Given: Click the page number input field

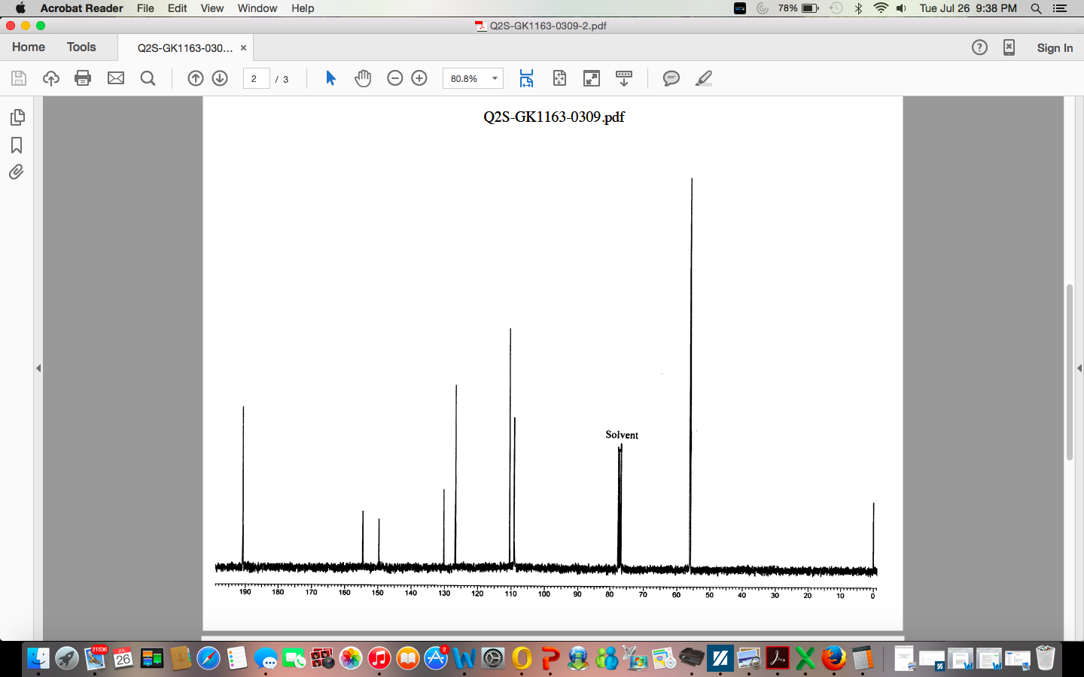Looking at the screenshot, I should coord(256,78).
